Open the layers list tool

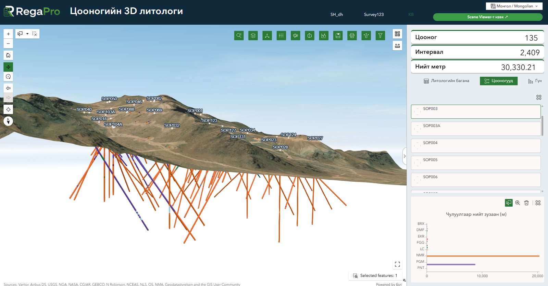coord(253,36)
